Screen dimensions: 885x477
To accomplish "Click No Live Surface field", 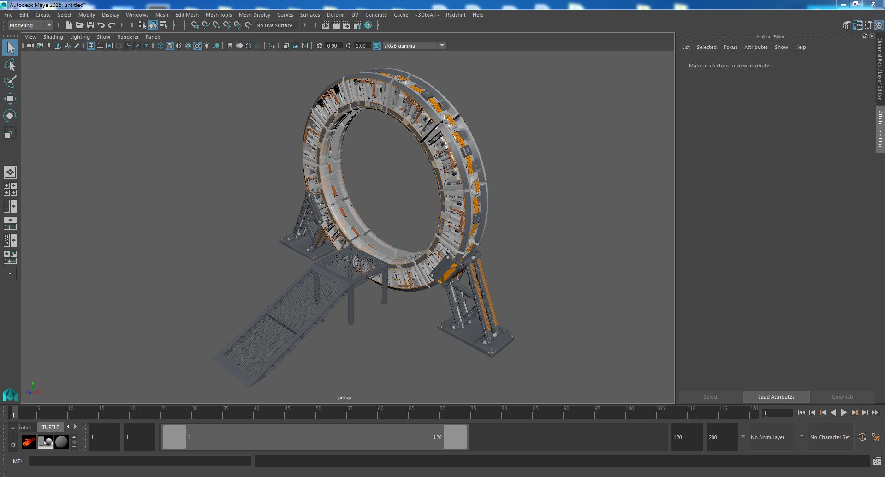I will [x=277, y=25].
